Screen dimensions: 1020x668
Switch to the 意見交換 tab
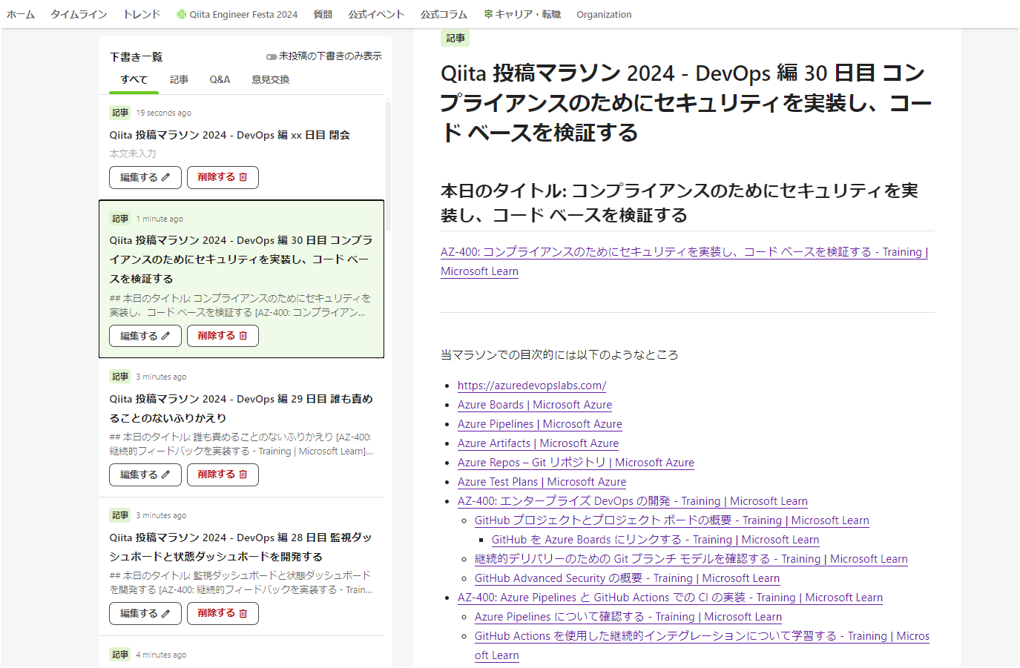[270, 79]
